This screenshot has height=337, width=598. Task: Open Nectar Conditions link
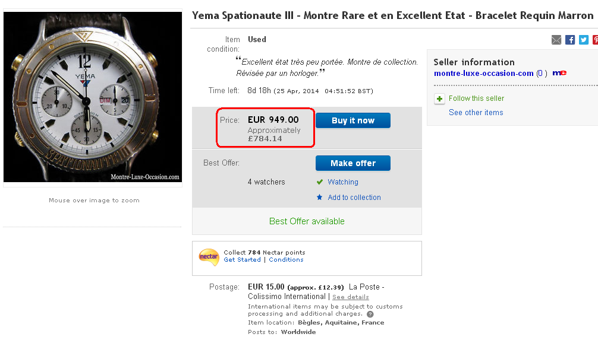tap(286, 260)
